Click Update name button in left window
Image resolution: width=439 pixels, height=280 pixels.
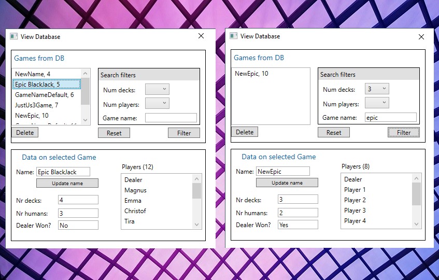(x=67, y=184)
